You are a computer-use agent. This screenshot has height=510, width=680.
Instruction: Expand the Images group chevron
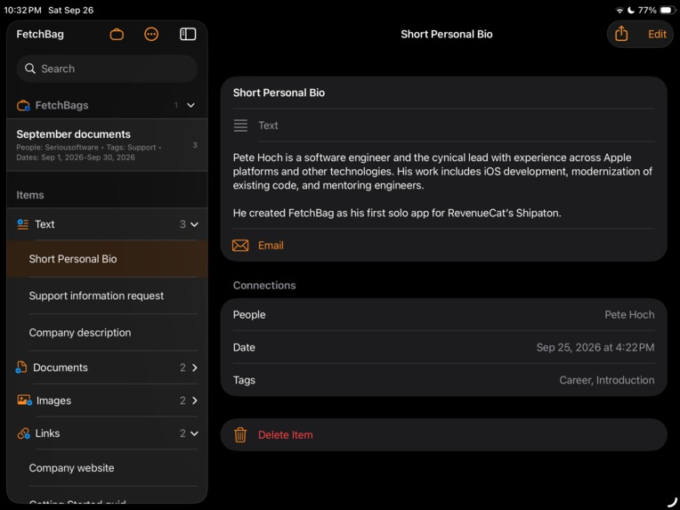point(195,401)
